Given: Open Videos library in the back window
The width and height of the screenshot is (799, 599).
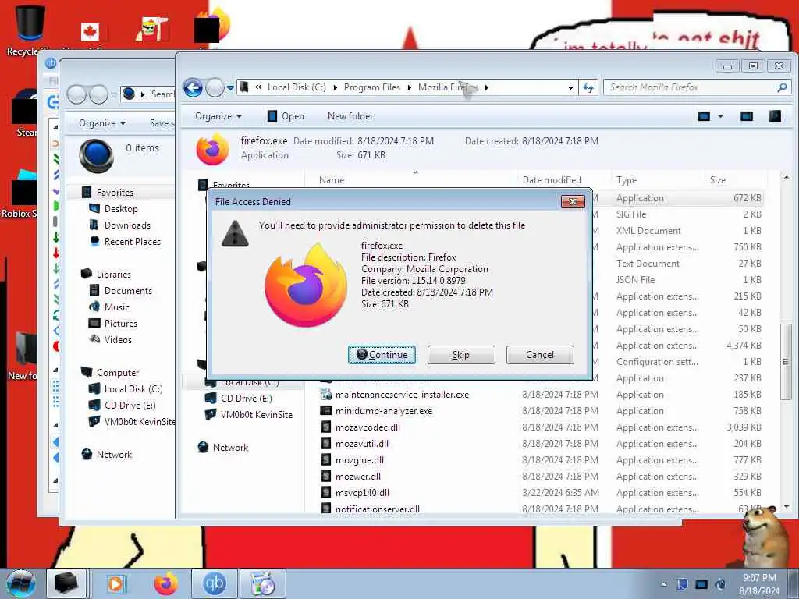Looking at the screenshot, I should click(118, 339).
